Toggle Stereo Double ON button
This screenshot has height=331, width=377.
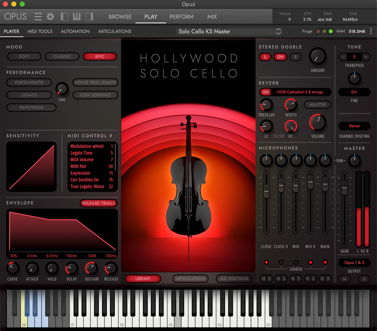(x=280, y=57)
